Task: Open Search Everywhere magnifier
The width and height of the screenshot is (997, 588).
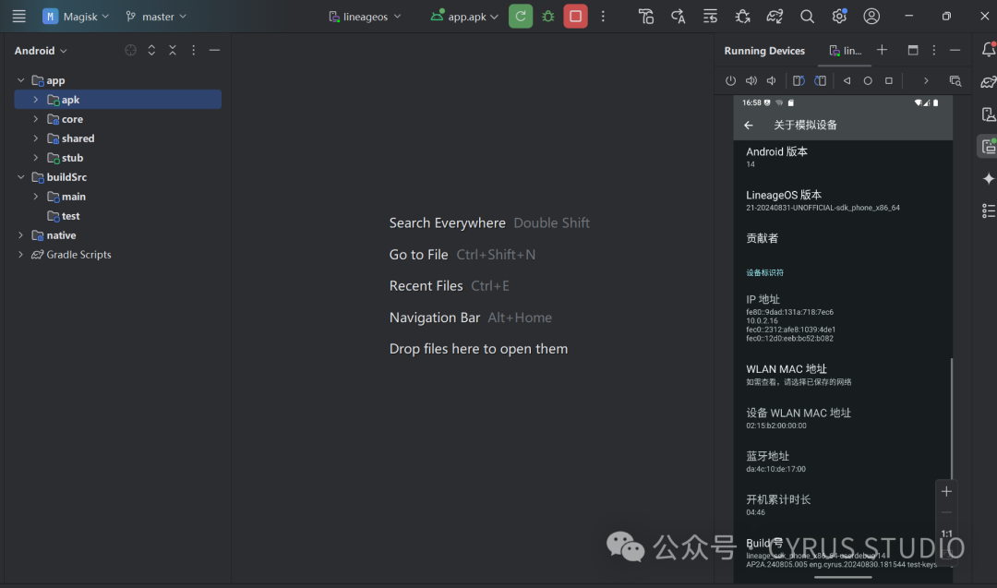Action: pos(807,17)
